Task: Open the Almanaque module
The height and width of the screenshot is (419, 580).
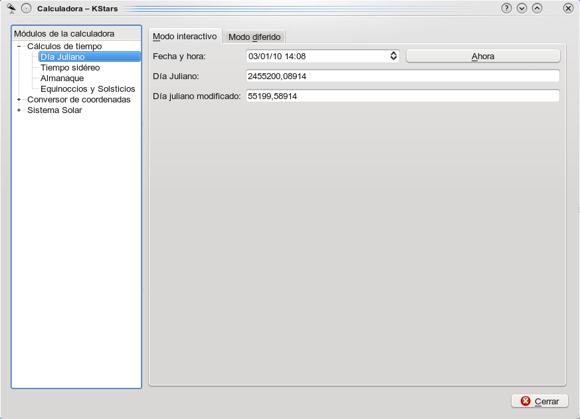Action: [62, 78]
